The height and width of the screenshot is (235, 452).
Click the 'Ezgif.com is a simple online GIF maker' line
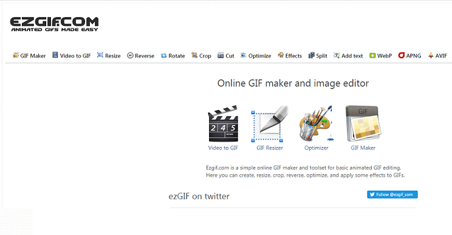[x=304, y=168]
